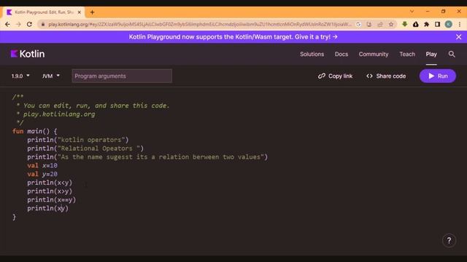Viewport: 467px width, 262px height.
Task: Open the Chrome profile avatar
Action: click(449, 24)
